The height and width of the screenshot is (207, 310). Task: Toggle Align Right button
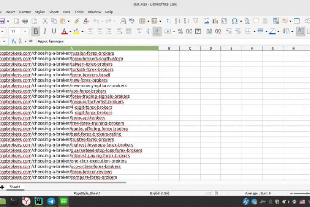pyautogui.click(x=108, y=31)
